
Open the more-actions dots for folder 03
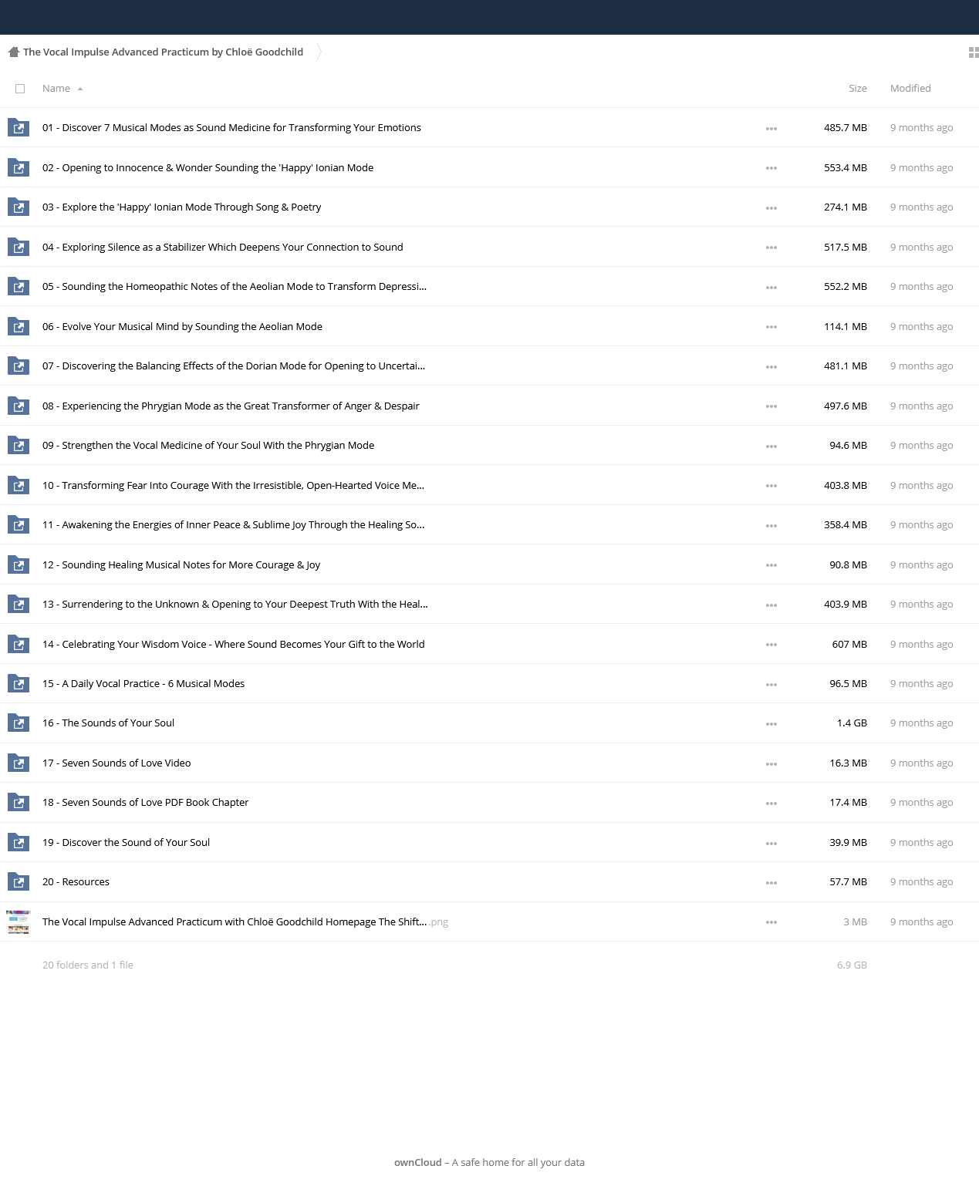point(771,208)
